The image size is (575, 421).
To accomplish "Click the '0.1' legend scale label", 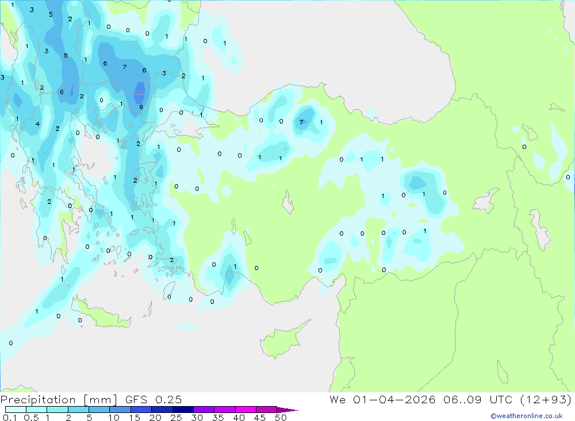I will pos(10,418).
